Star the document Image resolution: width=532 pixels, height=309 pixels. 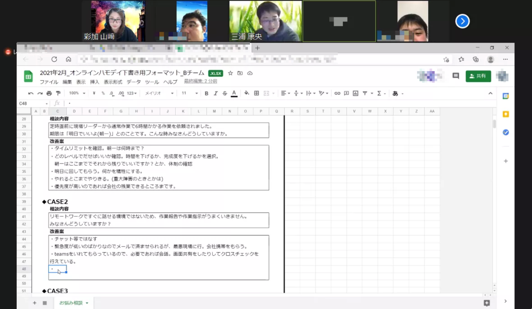(x=230, y=73)
